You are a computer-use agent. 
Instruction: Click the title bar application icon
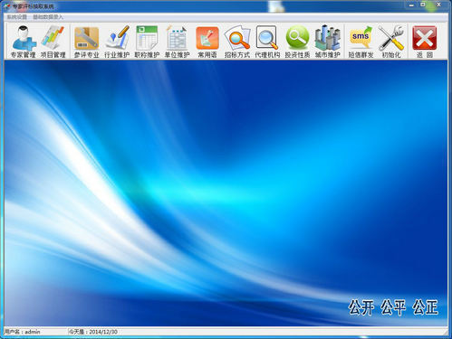(x=6, y=6)
